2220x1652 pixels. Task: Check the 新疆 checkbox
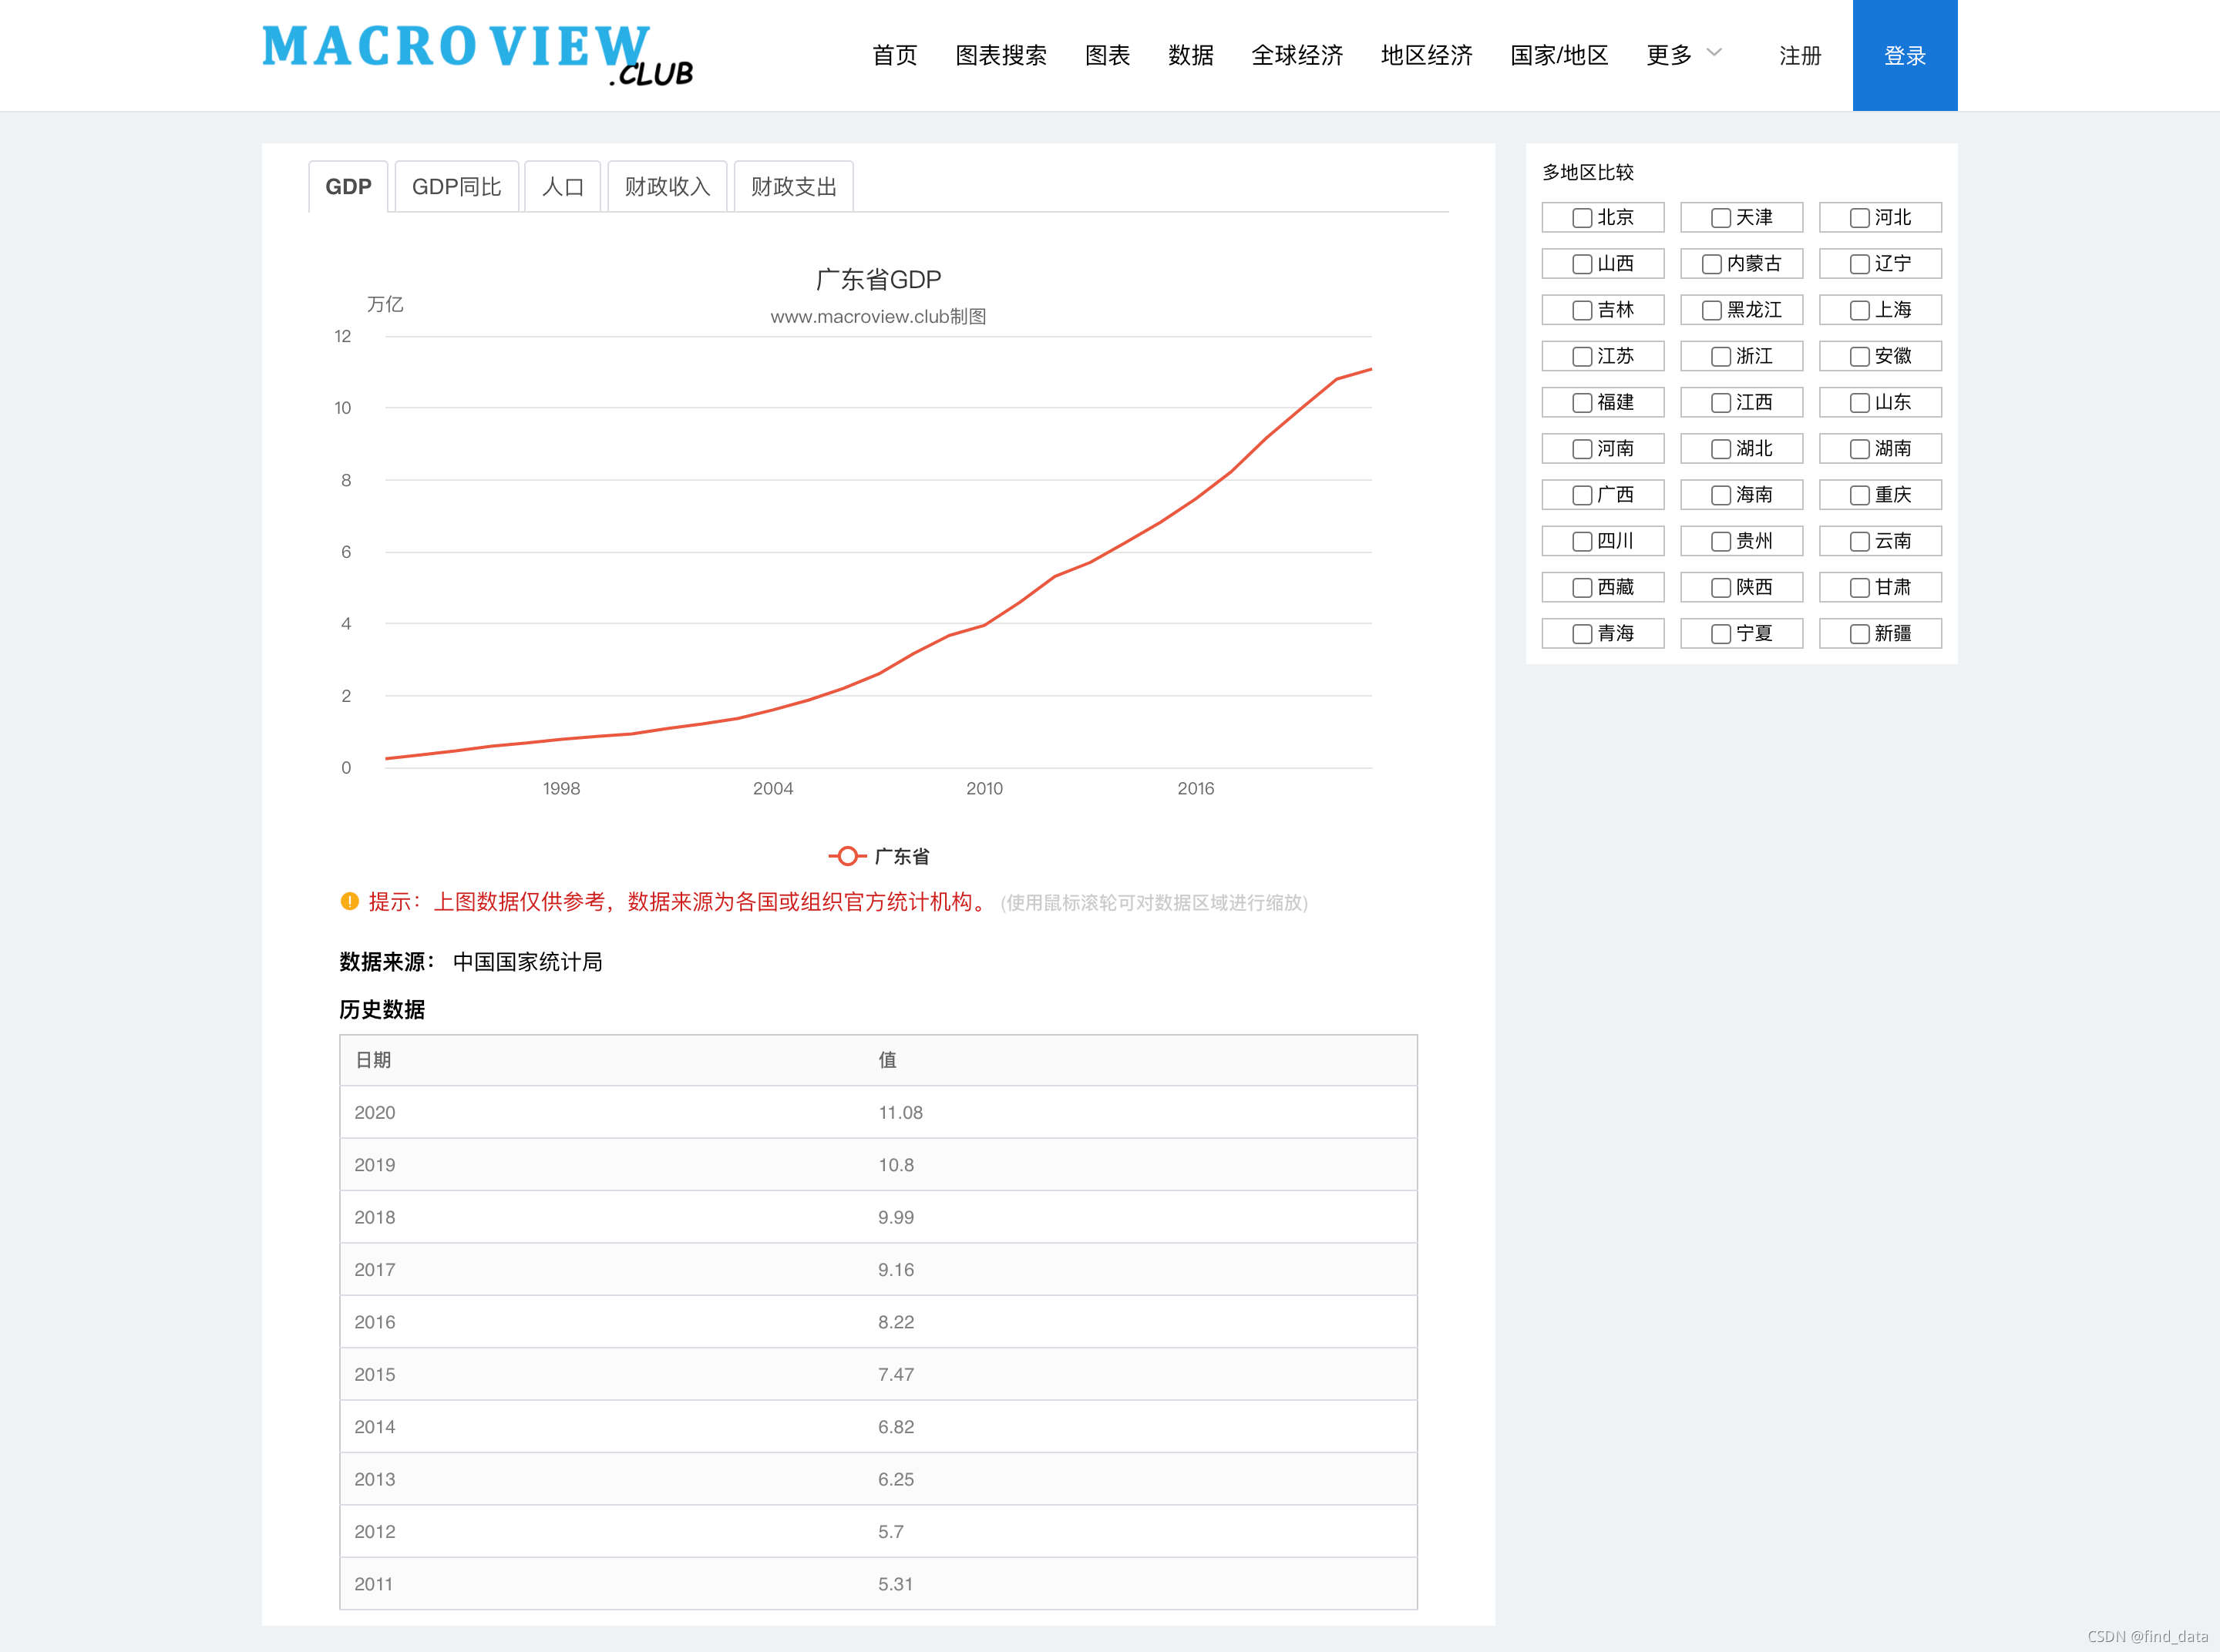(1858, 634)
